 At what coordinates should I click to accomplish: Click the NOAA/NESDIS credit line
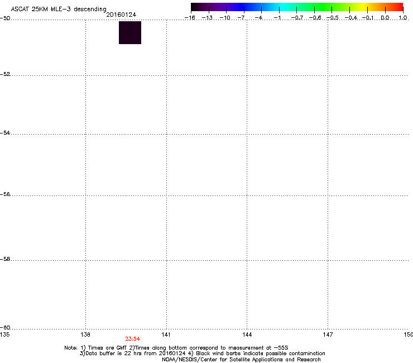click(241, 360)
